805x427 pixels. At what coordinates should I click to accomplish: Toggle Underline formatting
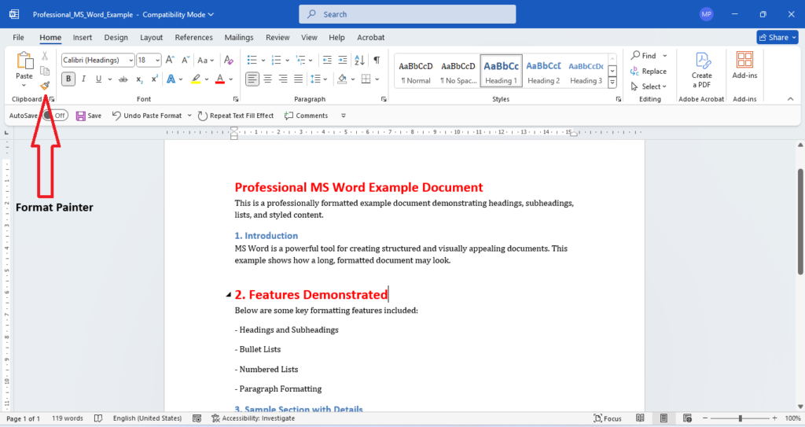pyautogui.click(x=98, y=79)
